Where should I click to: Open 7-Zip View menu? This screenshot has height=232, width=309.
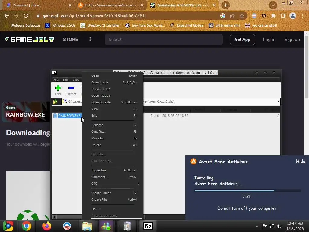coord(76,79)
